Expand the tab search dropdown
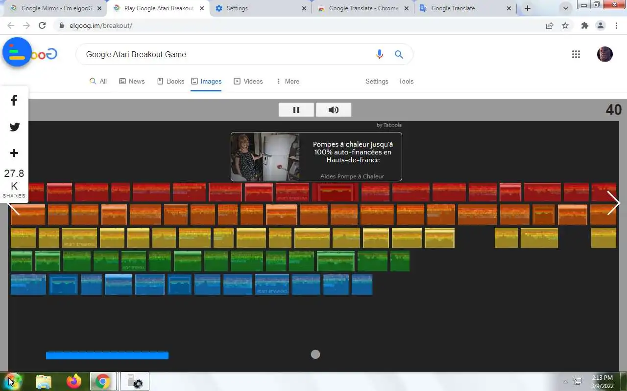 566,8
